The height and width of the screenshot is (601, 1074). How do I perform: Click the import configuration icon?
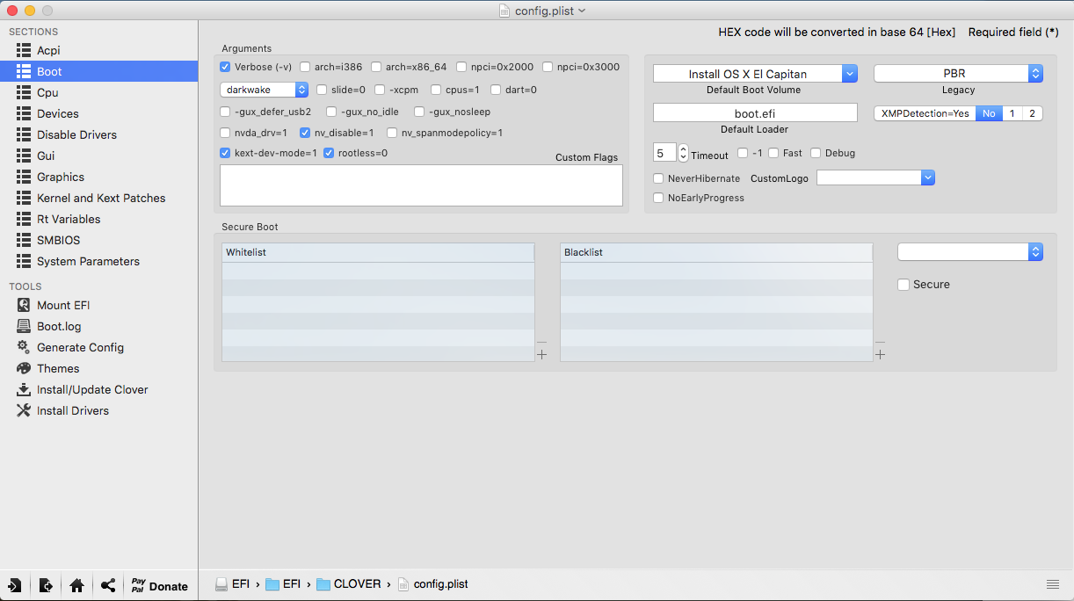pyautogui.click(x=15, y=585)
